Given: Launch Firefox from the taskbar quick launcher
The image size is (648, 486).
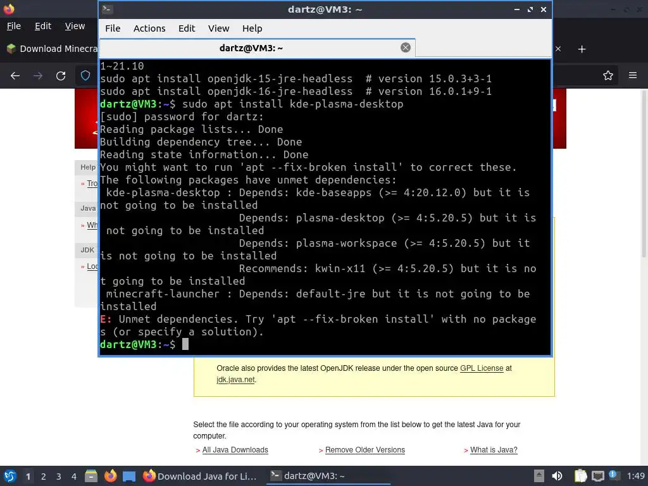Looking at the screenshot, I should (x=110, y=476).
